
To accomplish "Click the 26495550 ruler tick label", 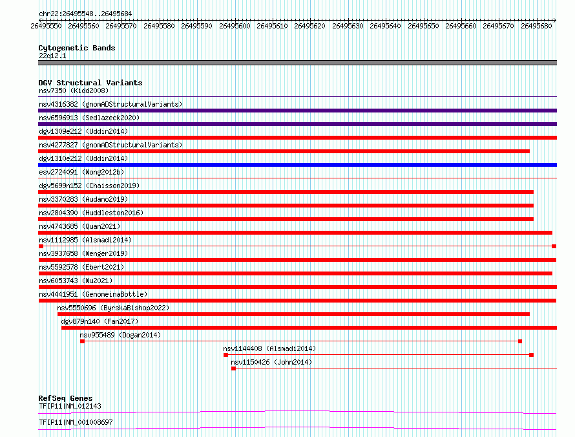I will tap(47, 26).
